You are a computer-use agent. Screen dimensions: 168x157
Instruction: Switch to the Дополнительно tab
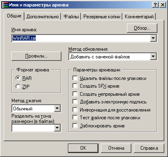click(x=43, y=17)
